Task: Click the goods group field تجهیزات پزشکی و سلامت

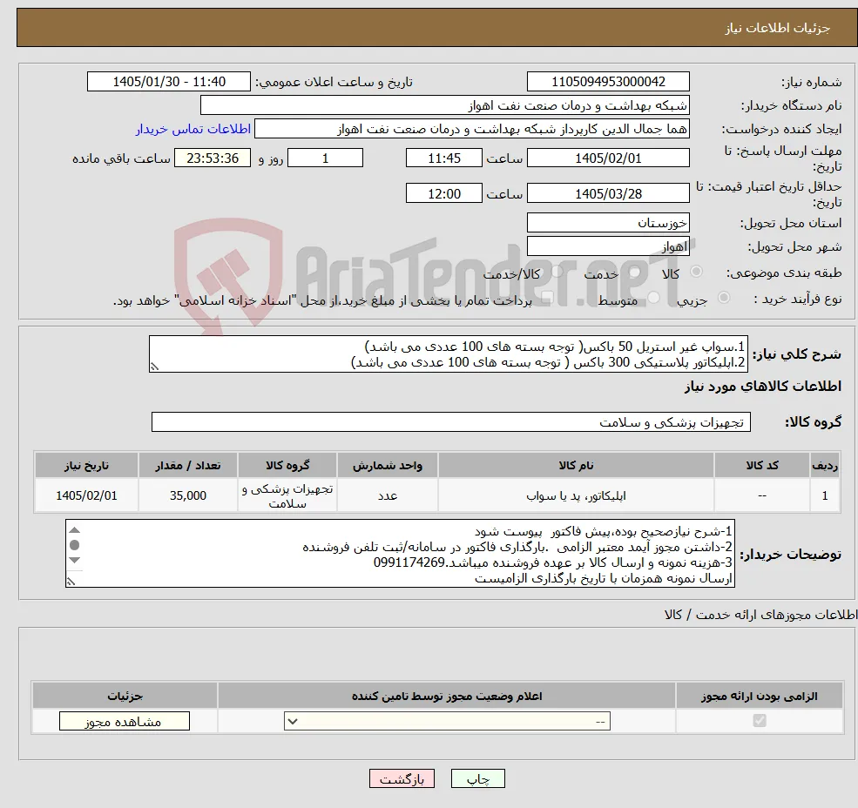Action: coord(451,421)
